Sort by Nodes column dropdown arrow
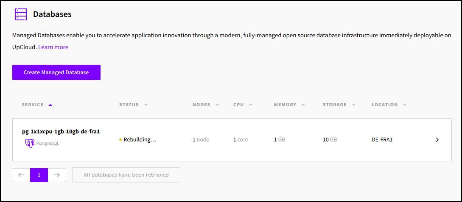 pyautogui.click(x=217, y=105)
